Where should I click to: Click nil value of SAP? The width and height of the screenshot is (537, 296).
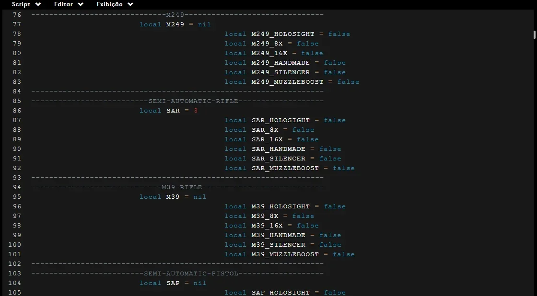[200, 283]
